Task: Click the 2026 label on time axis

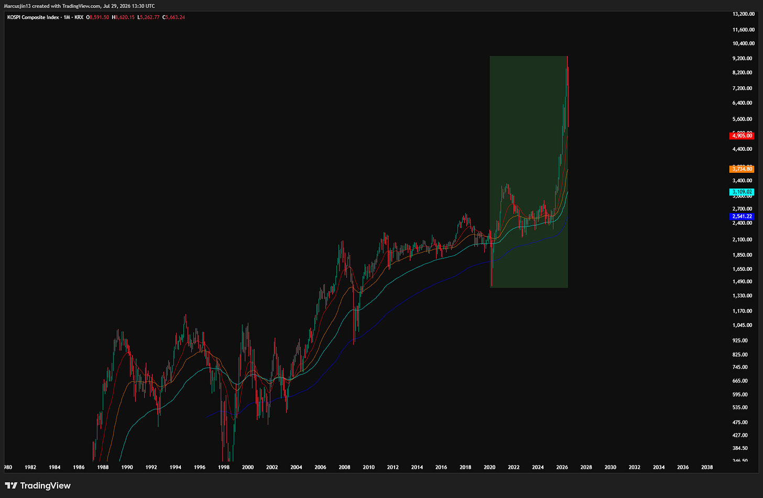Action: [x=562, y=467]
